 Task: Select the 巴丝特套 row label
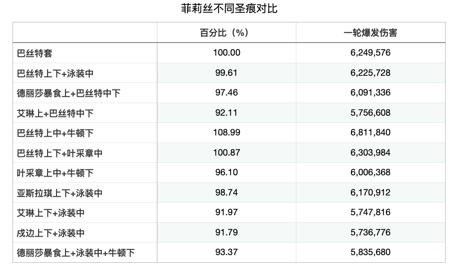35,53
